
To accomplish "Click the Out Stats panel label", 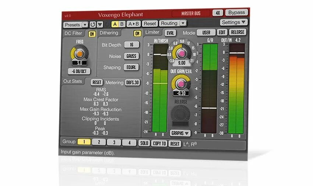I will (x=73, y=81).
